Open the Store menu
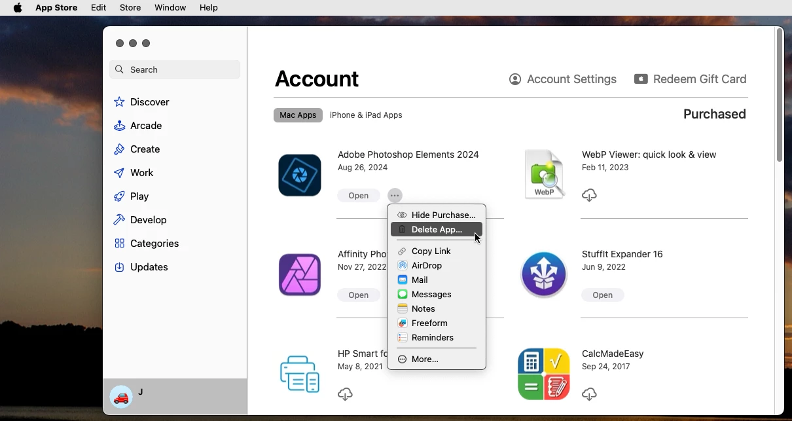Image resolution: width=792 pixels, height=421 pixels. 130,8
